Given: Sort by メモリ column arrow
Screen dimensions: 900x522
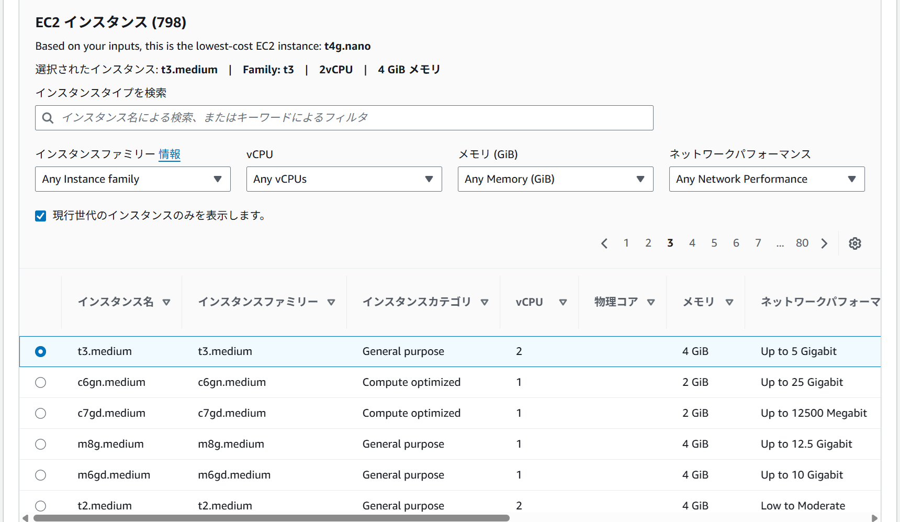Looking at the screenshot, I should 729,302.
